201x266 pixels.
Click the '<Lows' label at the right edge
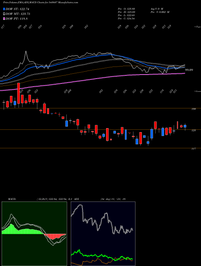197,91
